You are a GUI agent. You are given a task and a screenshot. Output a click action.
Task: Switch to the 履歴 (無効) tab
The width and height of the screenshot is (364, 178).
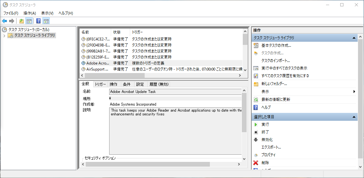click(x=159, y=84)
